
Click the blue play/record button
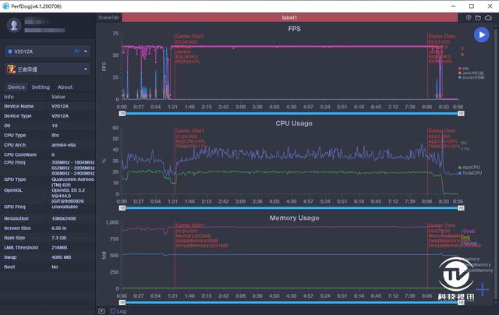tap(482, 34)
